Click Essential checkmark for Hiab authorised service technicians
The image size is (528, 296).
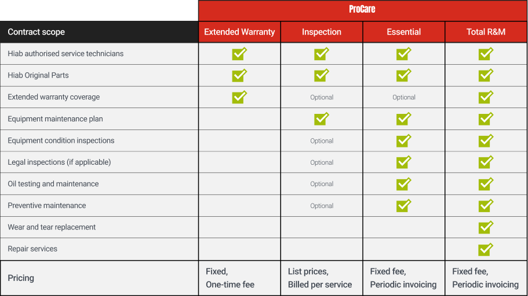(x=404, y=54)
